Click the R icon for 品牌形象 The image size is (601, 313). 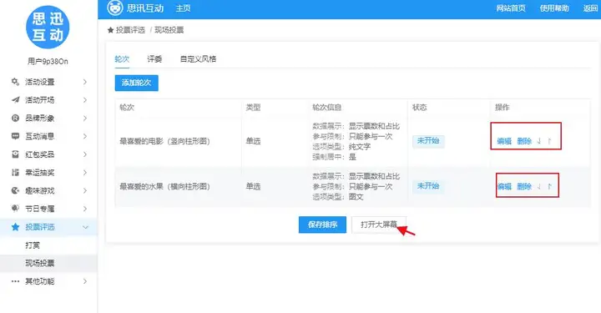pos(15,118)
